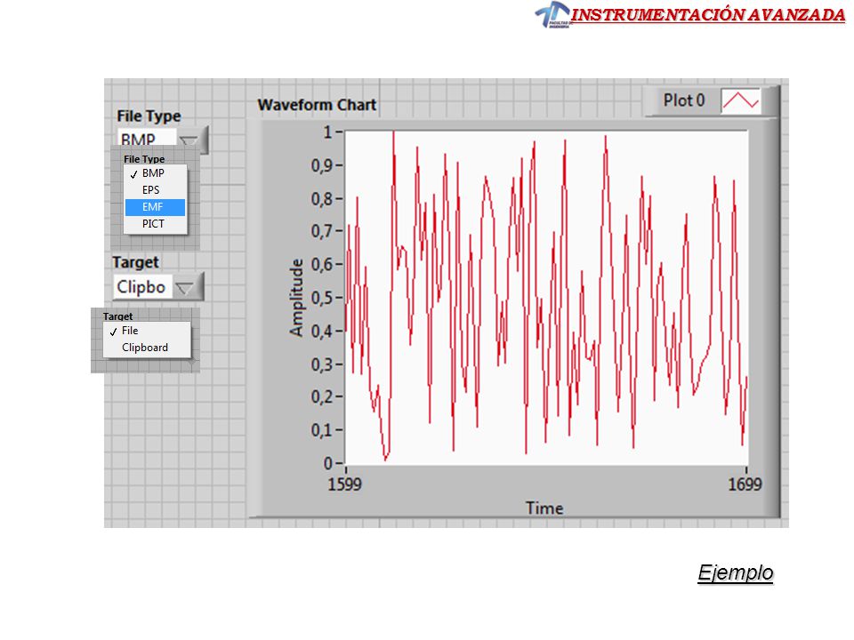854x640 pixels.
Task: Click the y-axis value 0,9
Action: coord(321,165)
